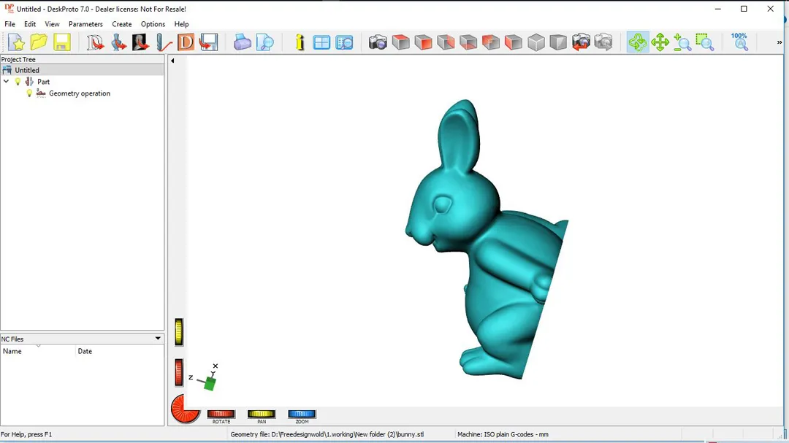
Task: Collapse the left panel with arrow
Action: coord(172,61)
